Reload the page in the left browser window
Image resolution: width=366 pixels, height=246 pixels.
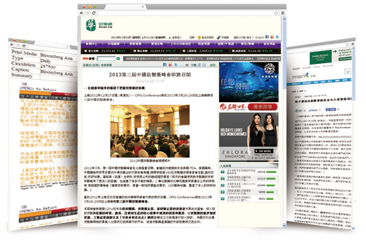[24, 46]
